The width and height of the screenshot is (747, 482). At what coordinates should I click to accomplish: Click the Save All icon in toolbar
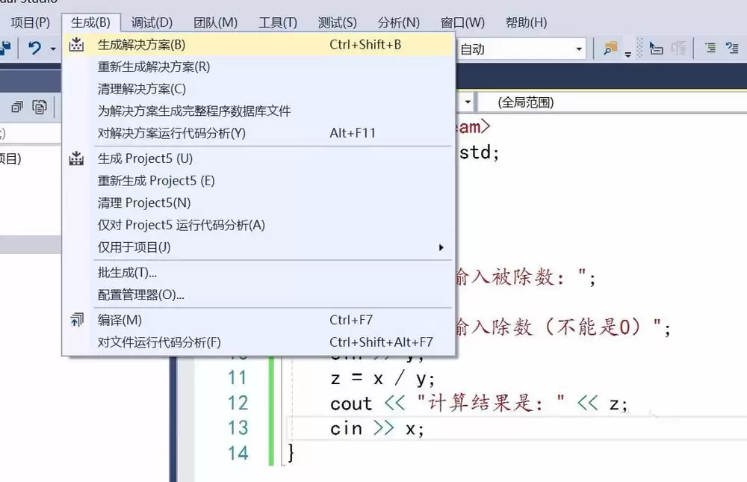6,49
